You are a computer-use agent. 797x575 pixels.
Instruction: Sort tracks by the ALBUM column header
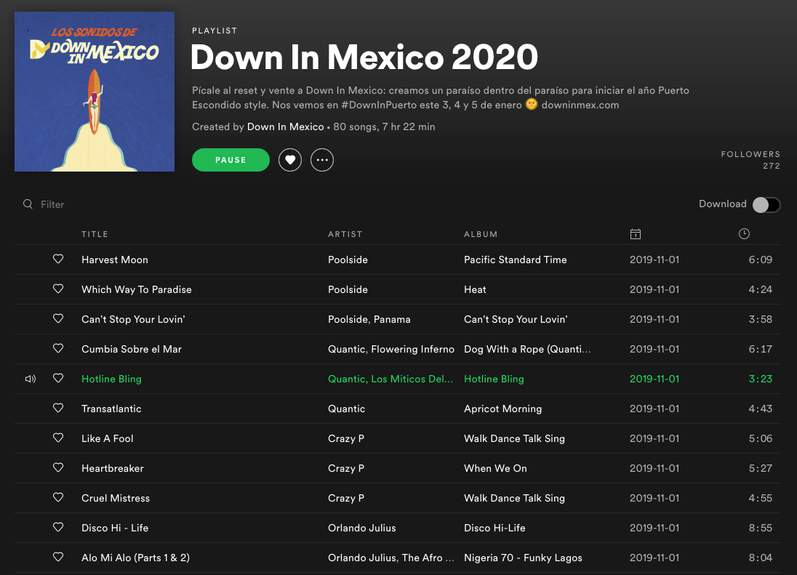tap(481, 234)
